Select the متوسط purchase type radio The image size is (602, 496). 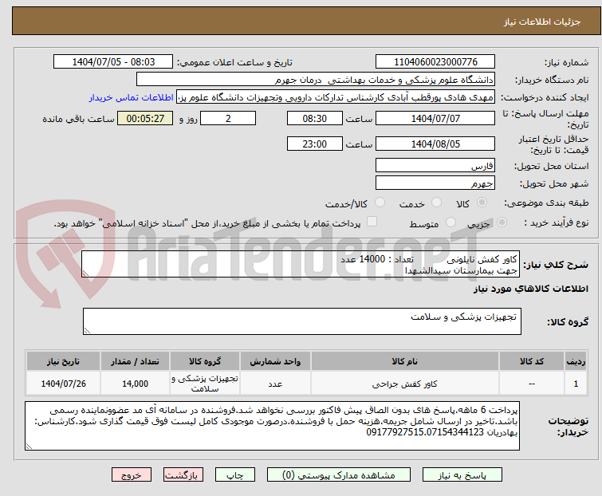pos(451,222)
